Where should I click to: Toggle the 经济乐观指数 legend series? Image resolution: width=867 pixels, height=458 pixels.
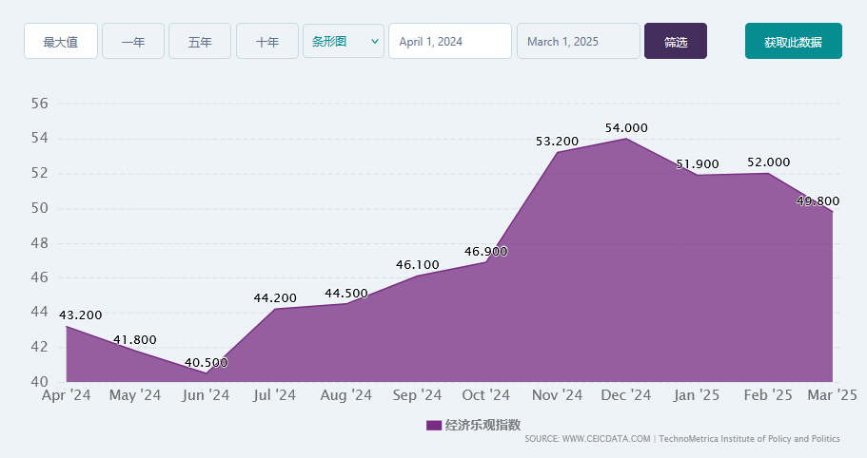tap(483, 425)
